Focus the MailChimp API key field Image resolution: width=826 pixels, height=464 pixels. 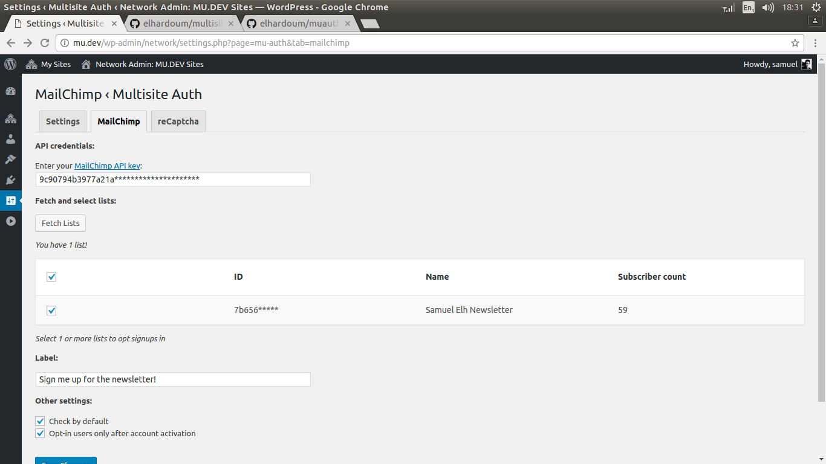173,179
